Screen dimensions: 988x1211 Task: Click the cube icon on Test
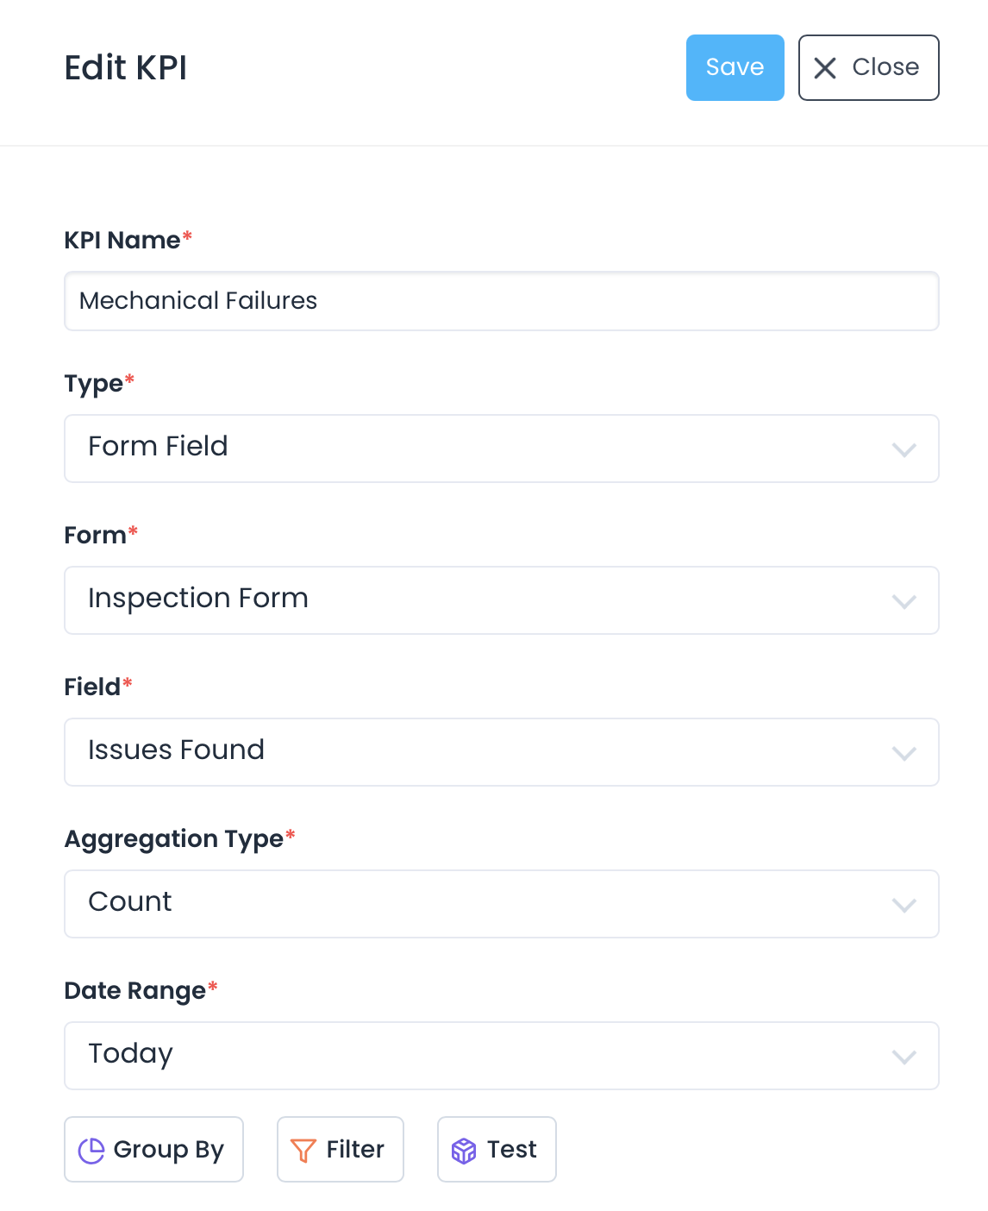tap(464, 1150)
